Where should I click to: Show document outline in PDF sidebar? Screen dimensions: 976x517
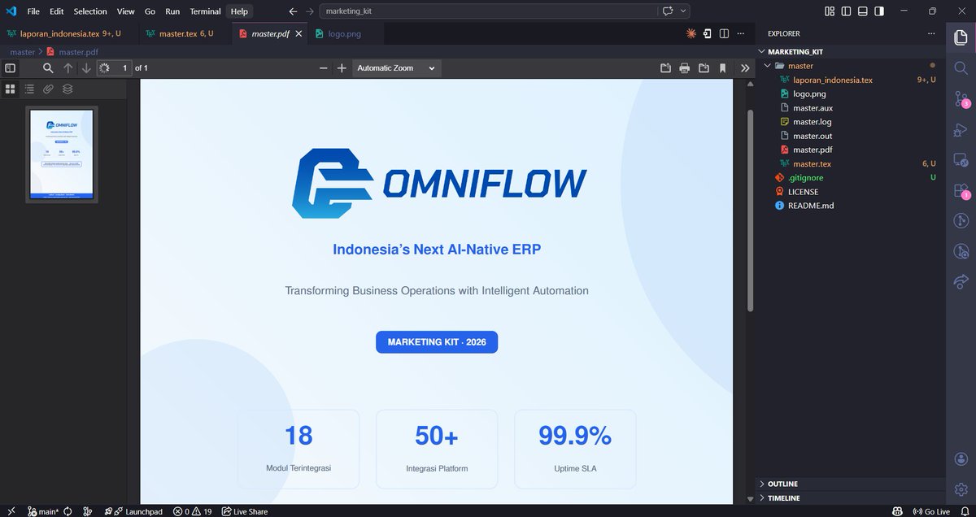click(29, 89)
